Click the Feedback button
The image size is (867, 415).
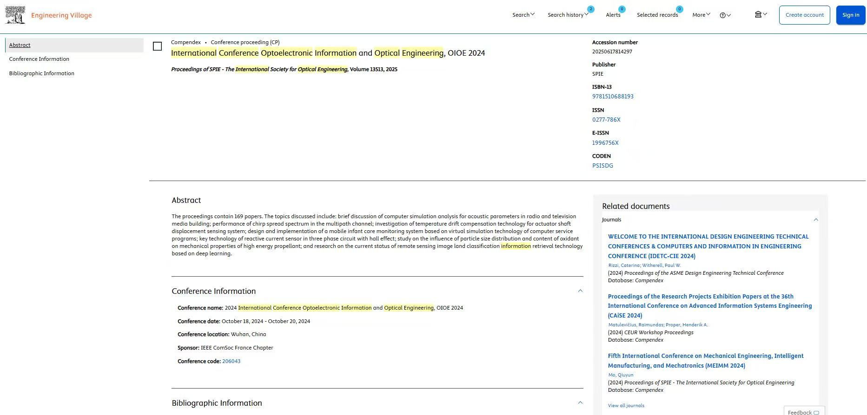pyautogui.click(x=804, y=412)
